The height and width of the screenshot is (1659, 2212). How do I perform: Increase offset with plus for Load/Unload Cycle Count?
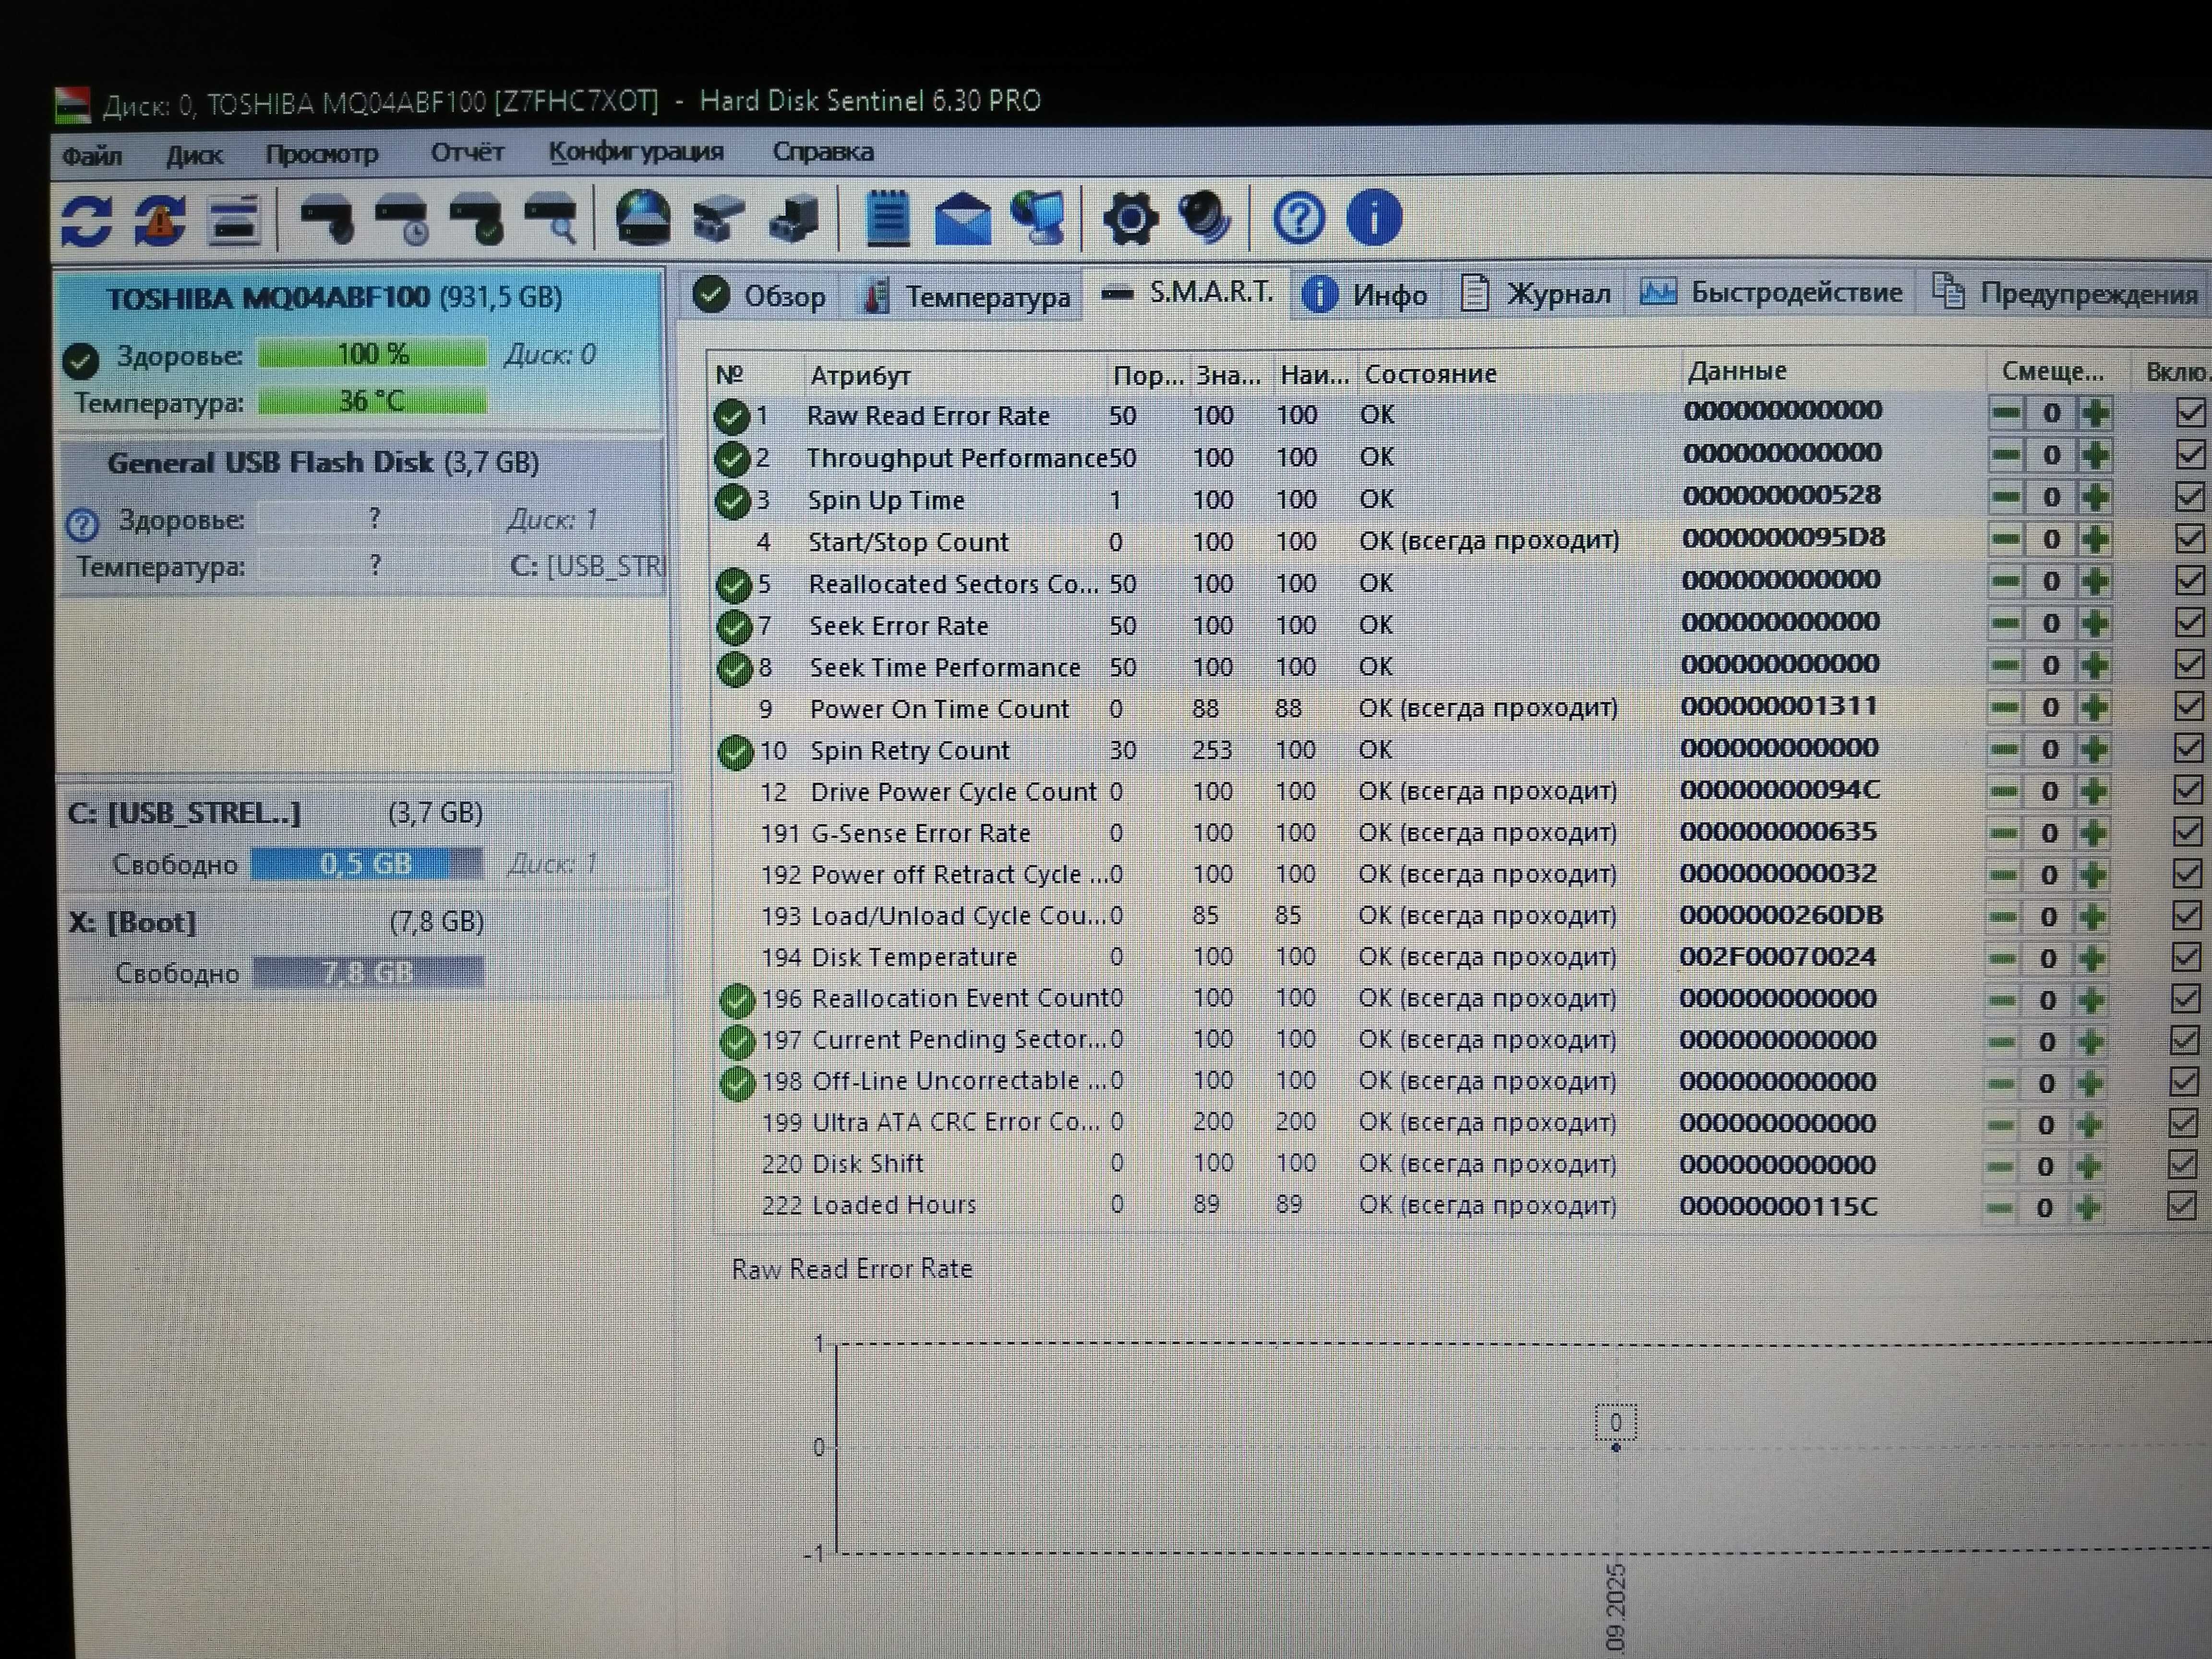coord(2091,916)
